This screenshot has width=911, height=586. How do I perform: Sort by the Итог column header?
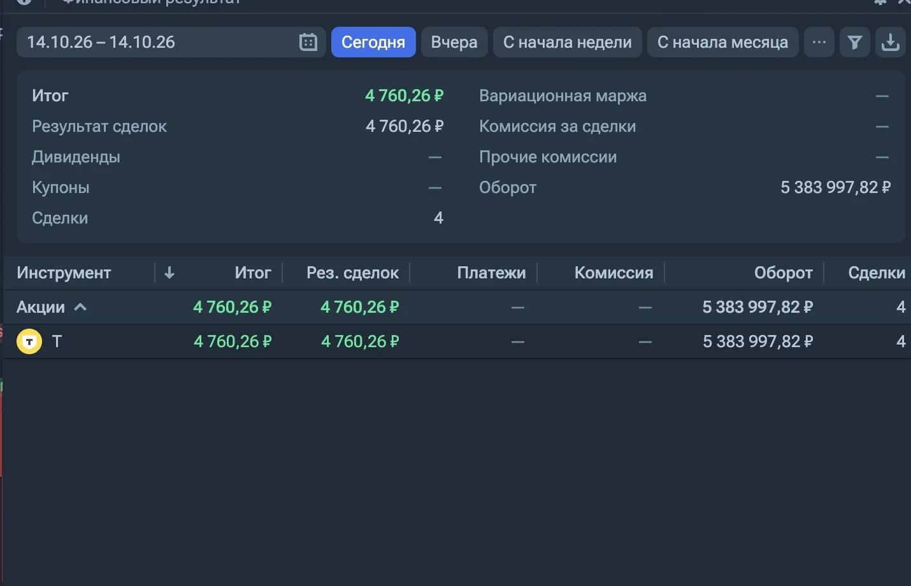253,273
